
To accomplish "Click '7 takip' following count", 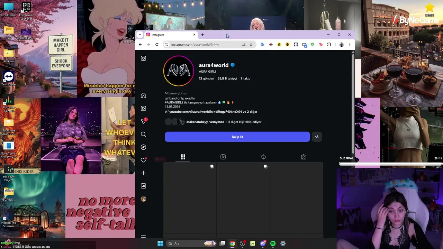I will tap(245, 79).
